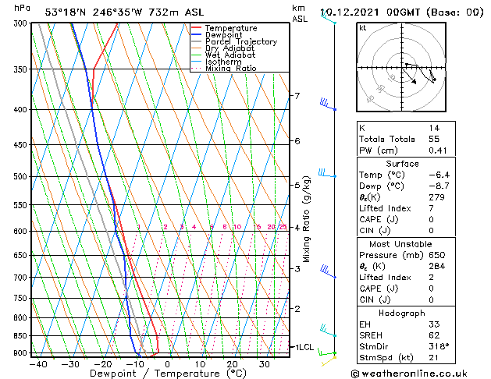491x379 pixels.
Task: Click the 450 pressure level label
Action: pos(22,145)
